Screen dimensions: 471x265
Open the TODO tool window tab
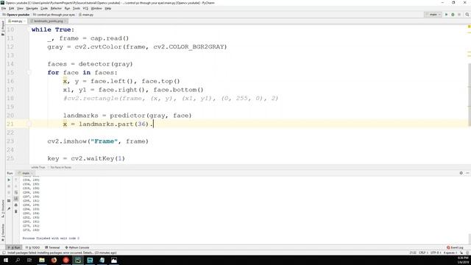(x=32, y=247)
